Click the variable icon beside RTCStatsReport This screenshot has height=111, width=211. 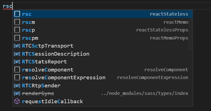[17, 62]
